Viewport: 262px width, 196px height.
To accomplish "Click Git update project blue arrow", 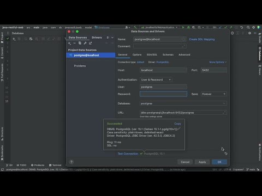I will point(221,27).
